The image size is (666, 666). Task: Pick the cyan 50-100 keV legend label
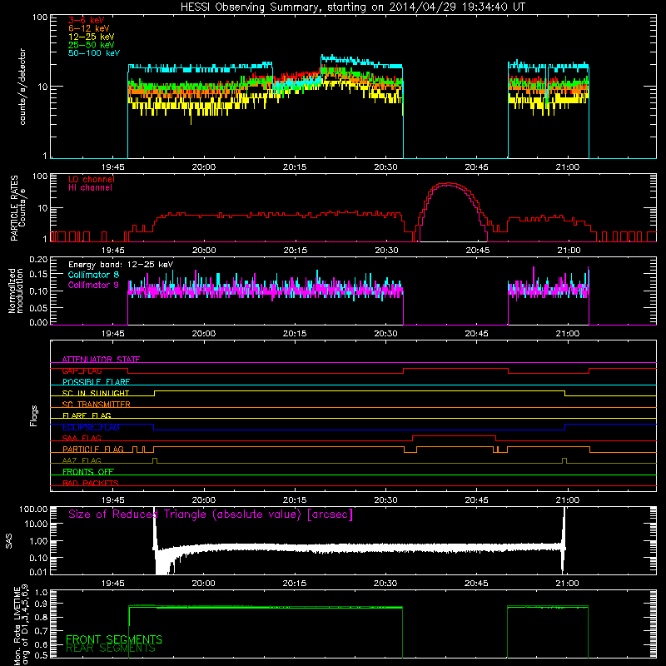tap(94, 53)
